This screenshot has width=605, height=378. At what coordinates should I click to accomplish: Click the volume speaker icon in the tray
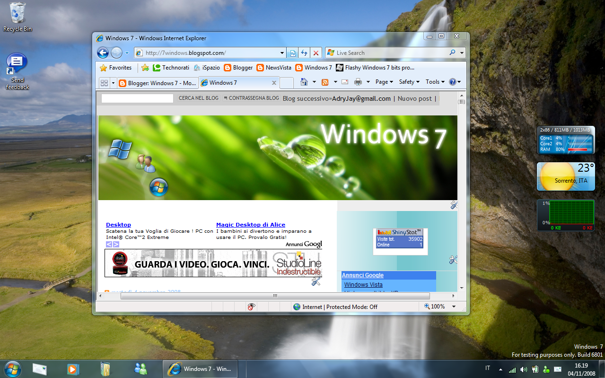(524, 369)
